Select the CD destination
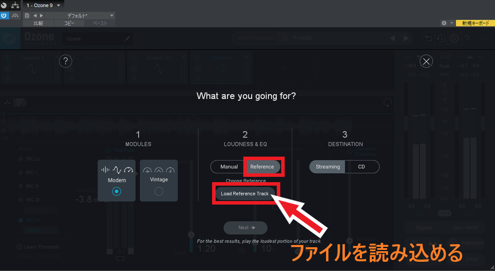495x271 pixels. [362, 167]
